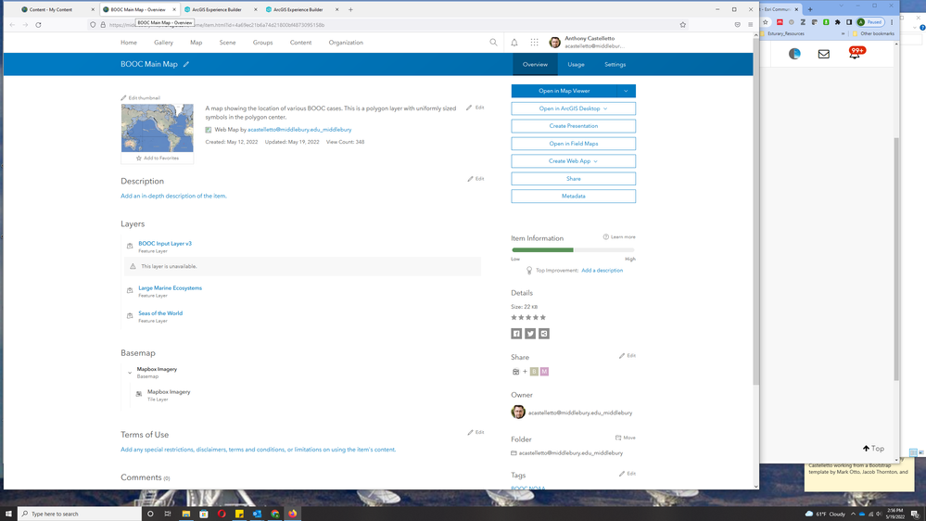Open Chrome extensions puzzle icon
The height and width of the screenshot is (521, 926).
tap(837, 22)
